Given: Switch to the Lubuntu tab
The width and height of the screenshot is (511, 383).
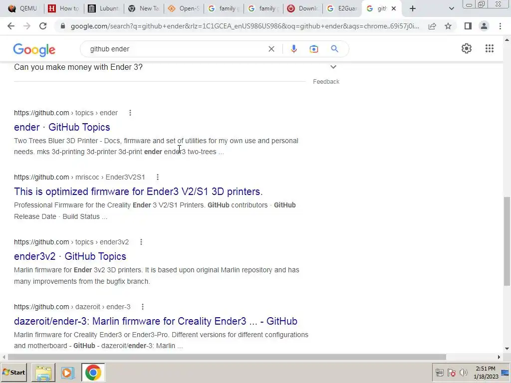Looking at the screenshot, I should pos(104,8).
